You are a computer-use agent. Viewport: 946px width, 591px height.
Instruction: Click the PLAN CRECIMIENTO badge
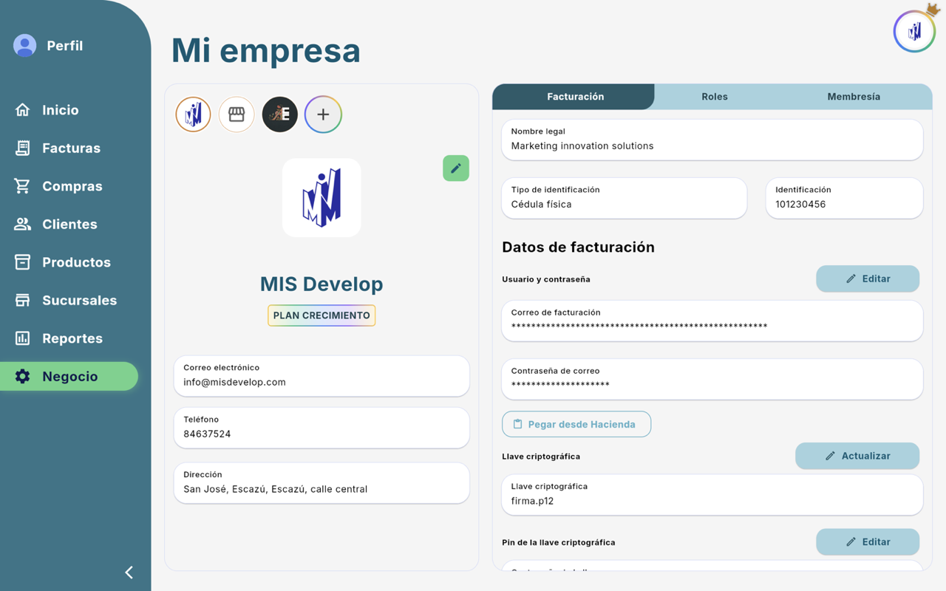(x=321, y=315)
